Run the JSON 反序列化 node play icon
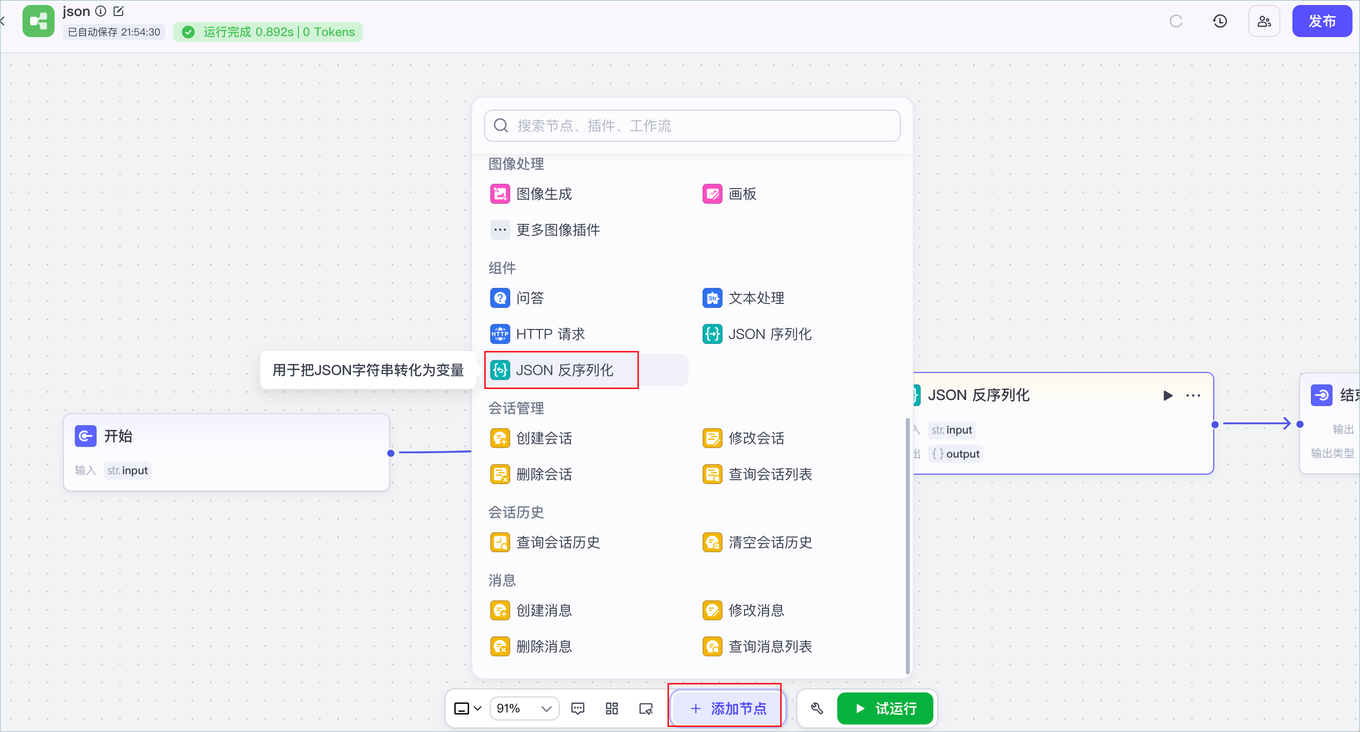The width and height of the screenshot is (1360, 732). pos(1168,396)
